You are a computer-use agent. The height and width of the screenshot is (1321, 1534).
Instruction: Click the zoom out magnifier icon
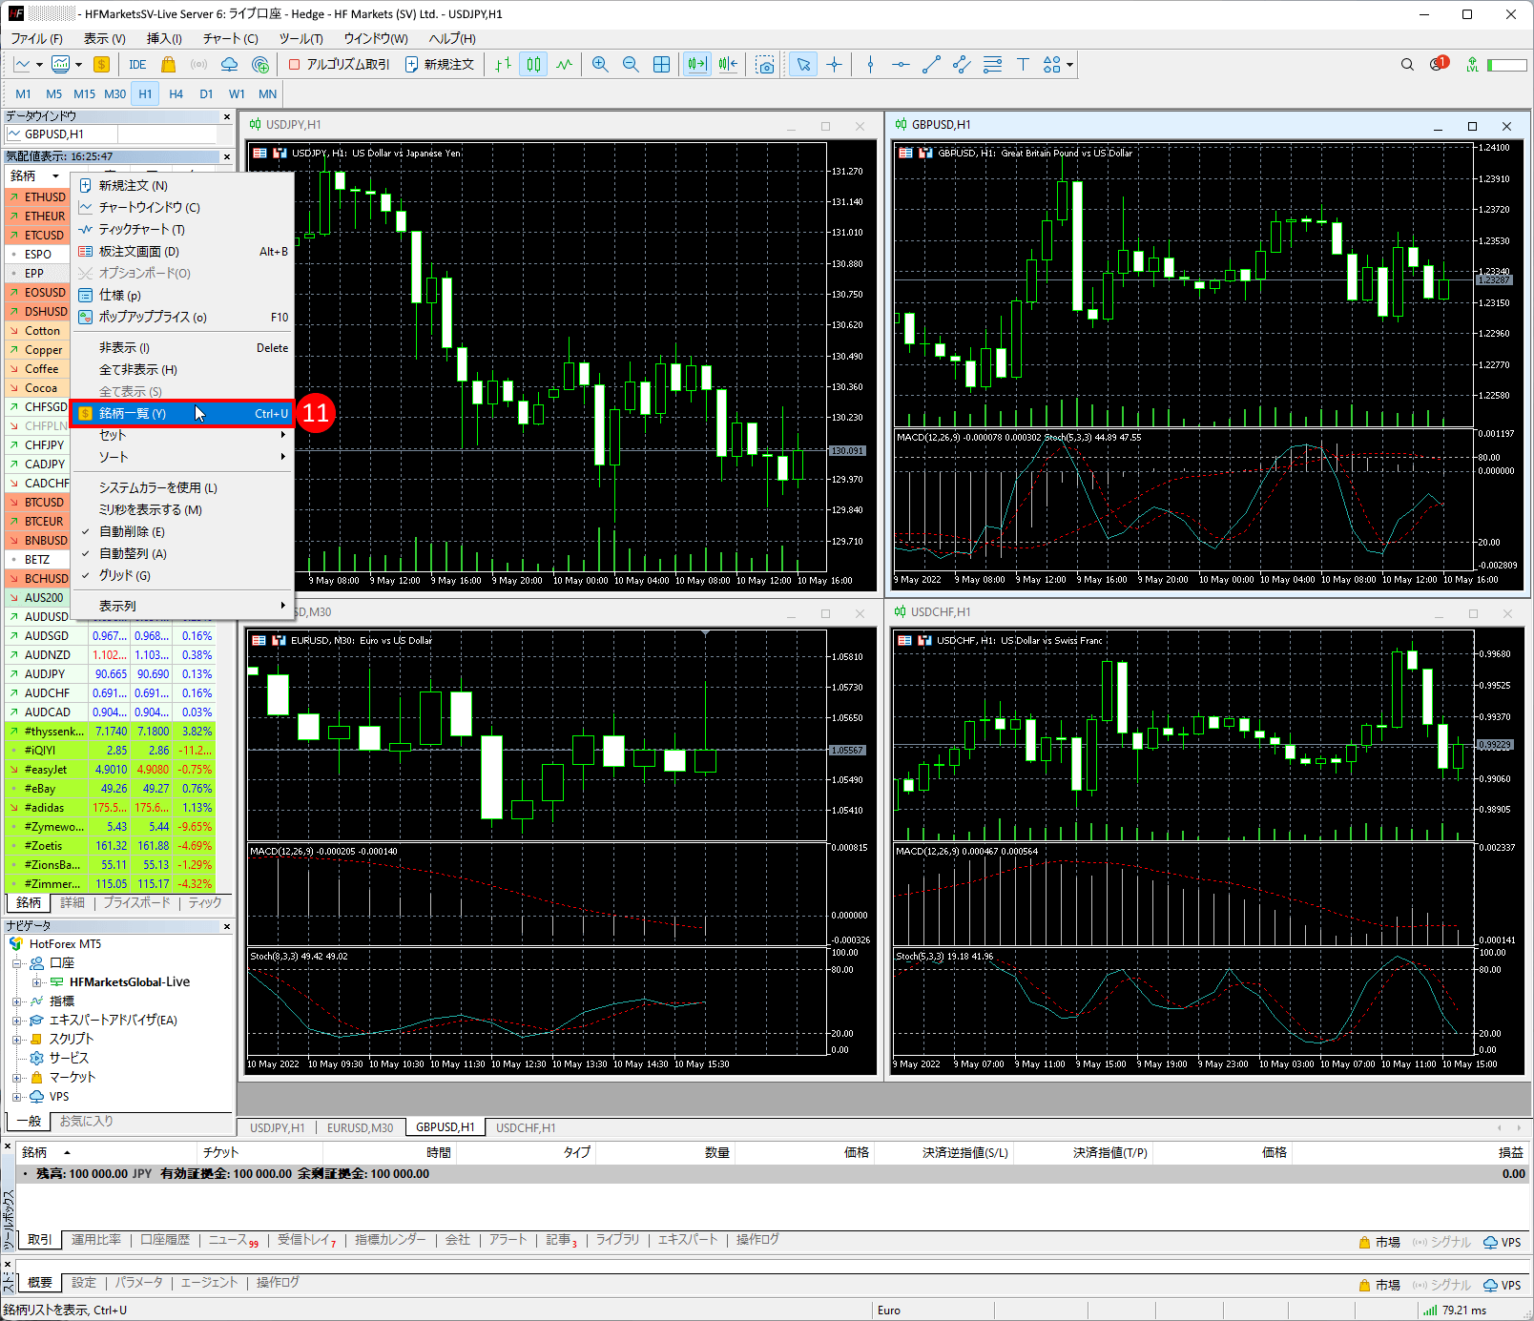[631, 65]
